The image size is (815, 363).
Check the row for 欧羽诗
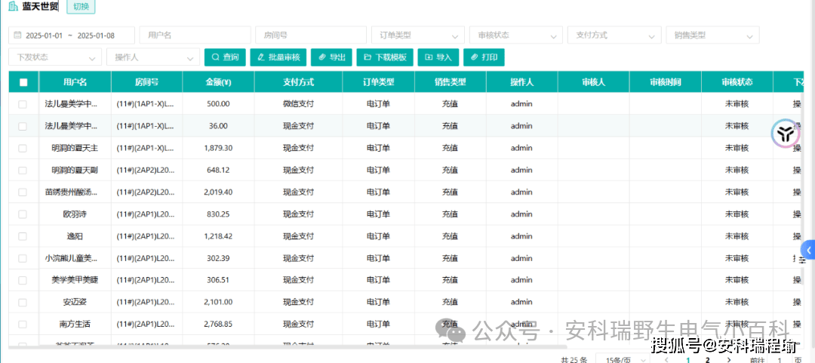click(x=23, y=214)
